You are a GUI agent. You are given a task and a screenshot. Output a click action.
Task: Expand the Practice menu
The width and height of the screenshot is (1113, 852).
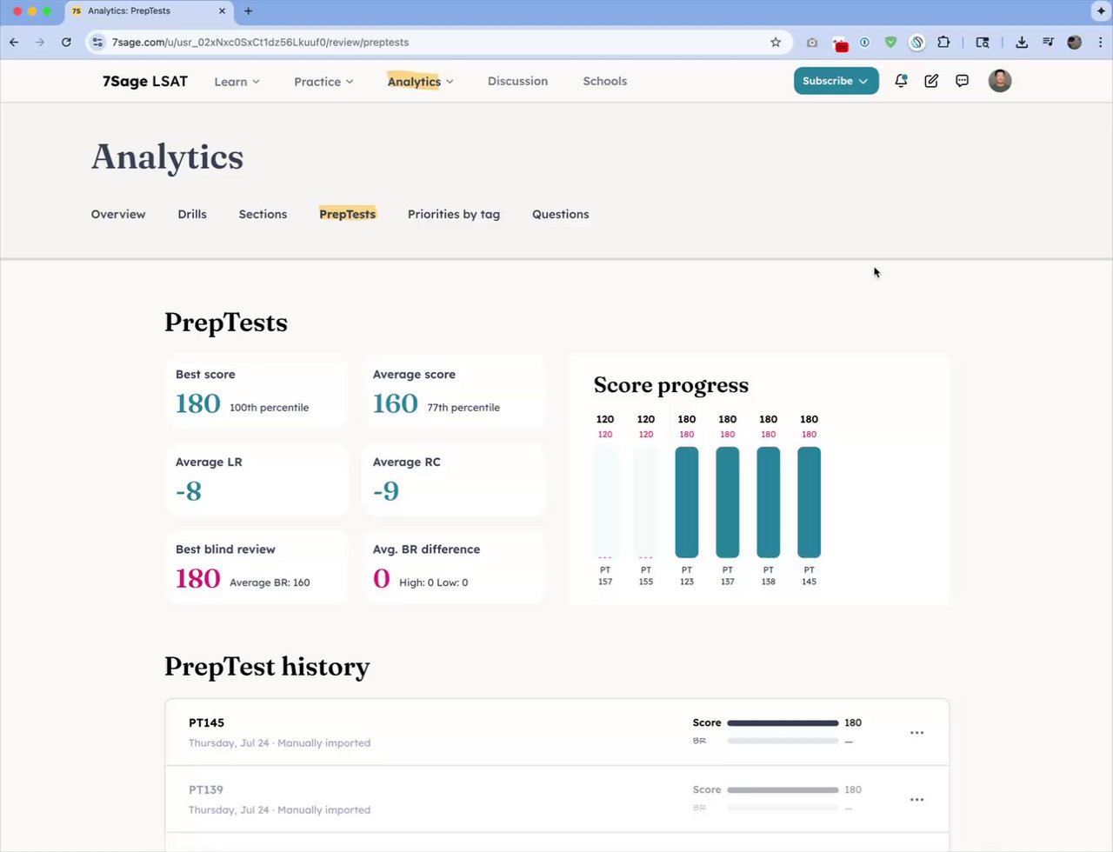click(x=323, y=82)
